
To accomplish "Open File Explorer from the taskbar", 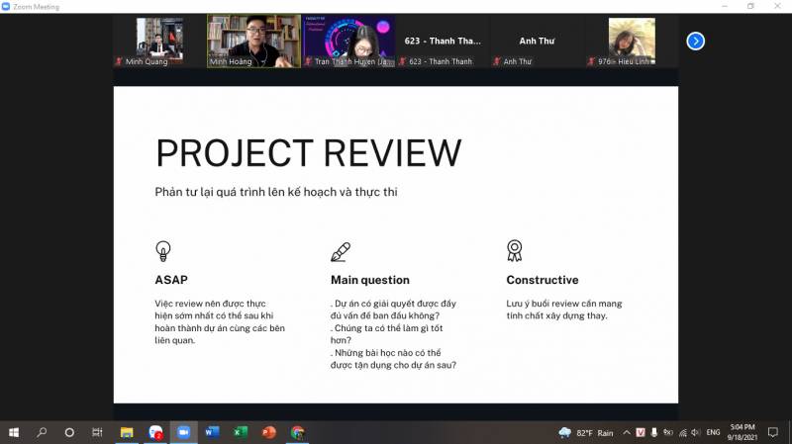I will 127,432.
